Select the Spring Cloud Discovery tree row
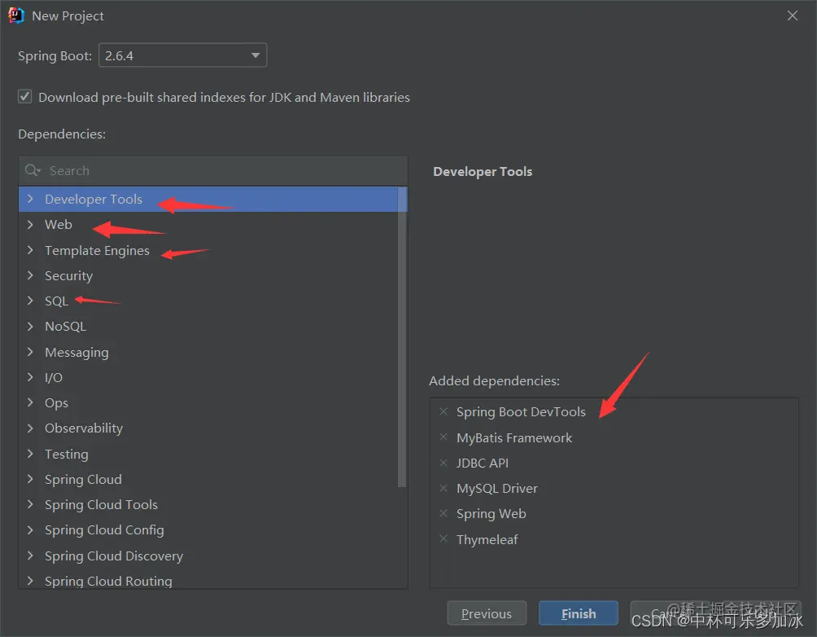This screenshot has height=637, width=817. click(208, 555)
